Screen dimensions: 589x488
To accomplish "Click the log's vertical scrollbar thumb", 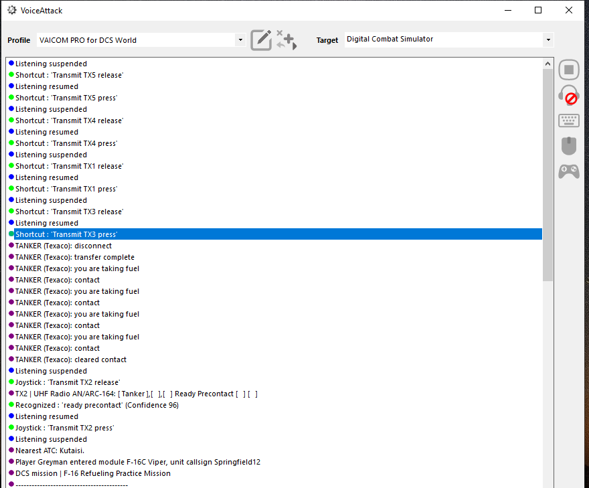I will tap(548, 175).
